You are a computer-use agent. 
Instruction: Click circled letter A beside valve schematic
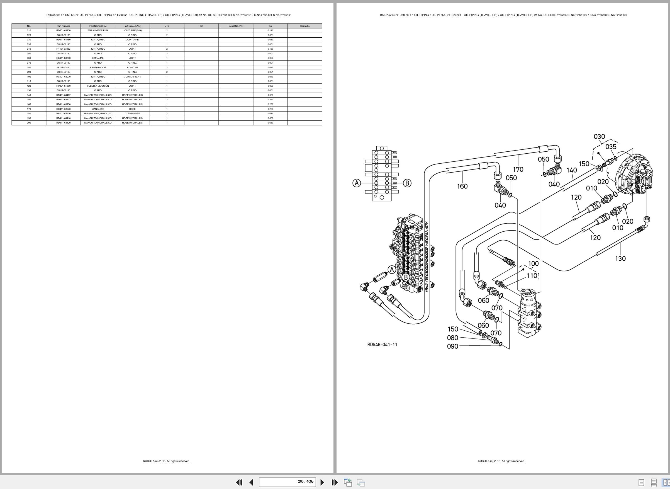click(357, 183)
